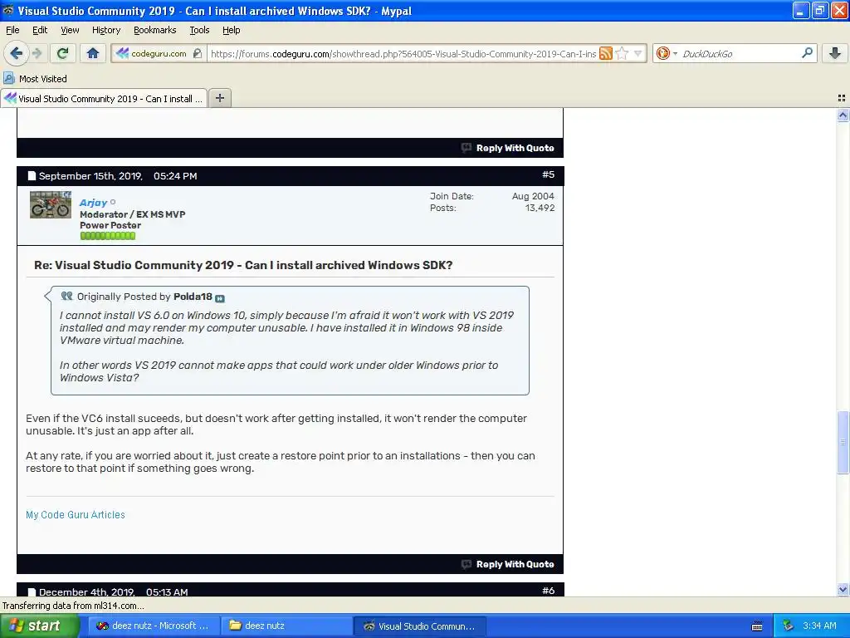Open the Edit menu
Screen dimensions: 850x638
coord(40,30)
